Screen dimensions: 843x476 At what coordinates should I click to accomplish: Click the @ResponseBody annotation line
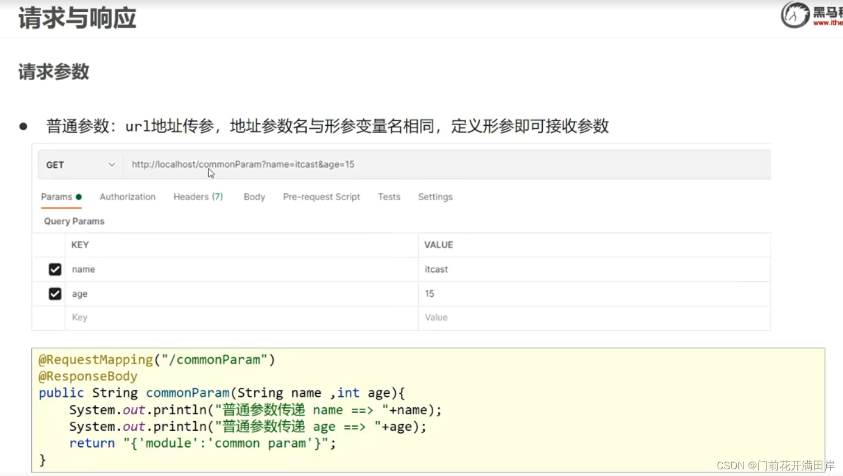pyautogui.click(x=88, y=376)
